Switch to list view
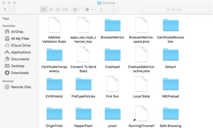 (51, 10)
